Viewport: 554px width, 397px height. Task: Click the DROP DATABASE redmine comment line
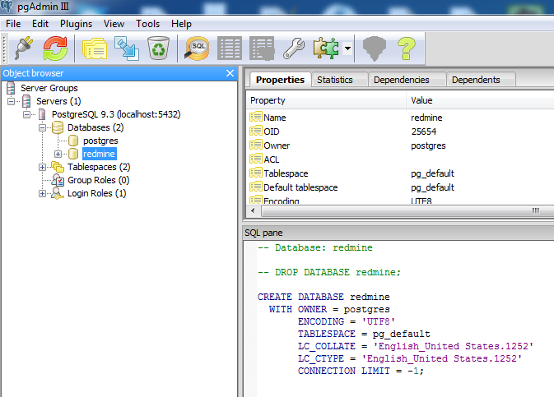point(329,272)
